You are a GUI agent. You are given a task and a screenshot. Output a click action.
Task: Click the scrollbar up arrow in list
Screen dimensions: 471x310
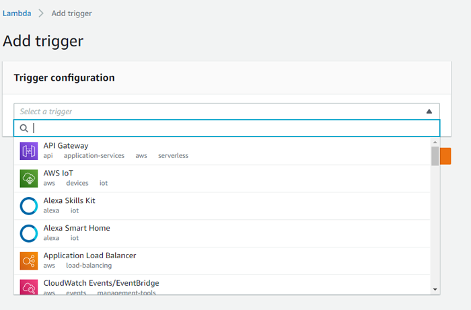point(435,142)
